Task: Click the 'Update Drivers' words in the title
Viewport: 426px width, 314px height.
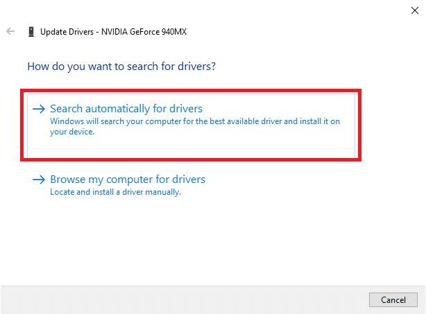Action: (x=68, y=32)
